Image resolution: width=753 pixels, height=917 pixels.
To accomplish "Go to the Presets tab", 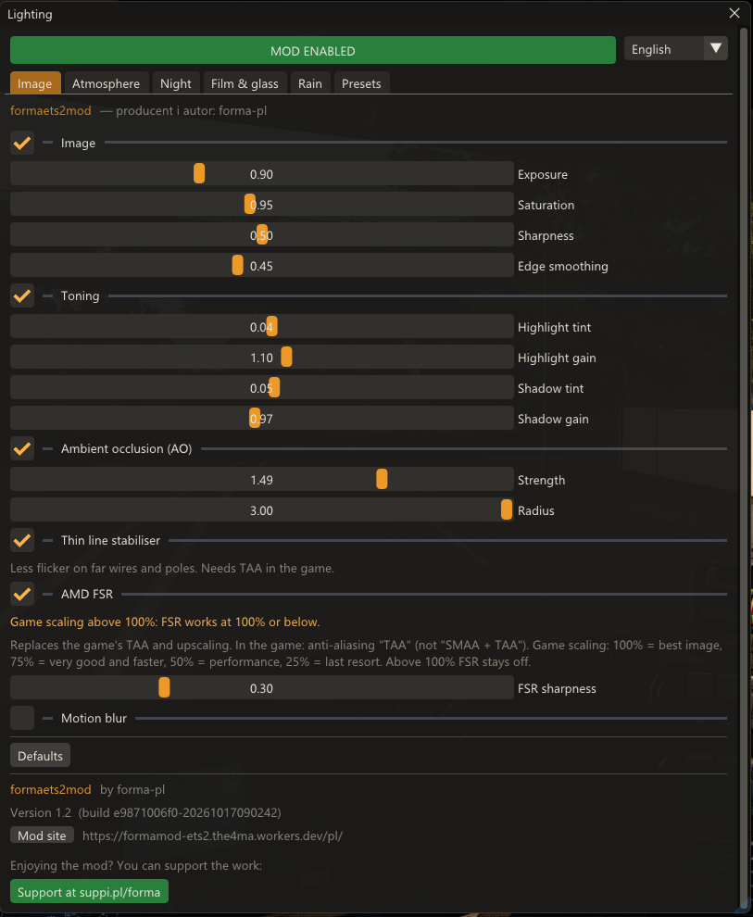I will (361, 83).
